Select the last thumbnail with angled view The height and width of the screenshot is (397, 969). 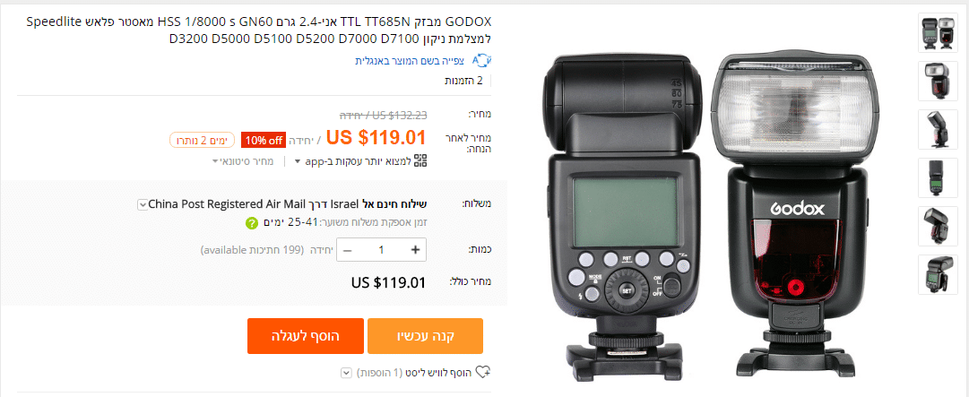coord(938,273)
